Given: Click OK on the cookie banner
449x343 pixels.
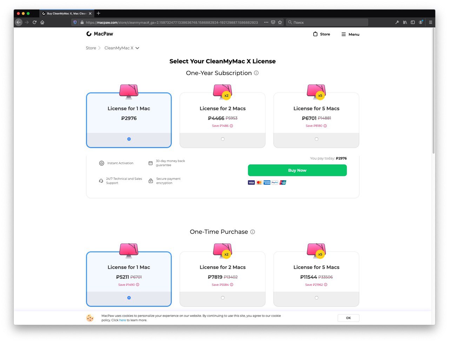Looking at the screenshot, I should coord(348,318).
